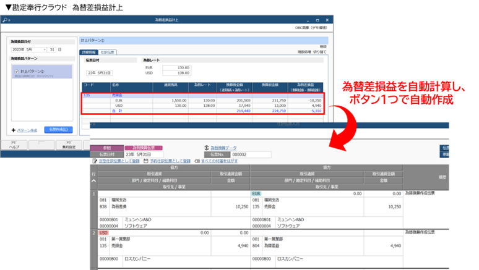Viewport: 479px width, 270px height.
Task: Click the calendar icon before 予約仕訳伝票として登録
Action: pos(146,161)
